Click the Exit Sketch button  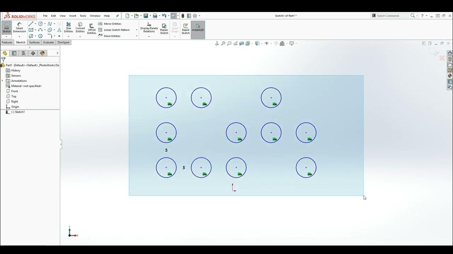(x=7, y=28)
